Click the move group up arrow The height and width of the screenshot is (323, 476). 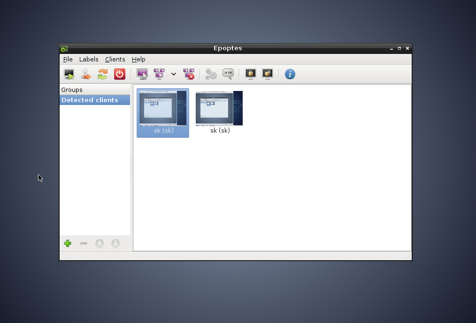coord(100,243)
